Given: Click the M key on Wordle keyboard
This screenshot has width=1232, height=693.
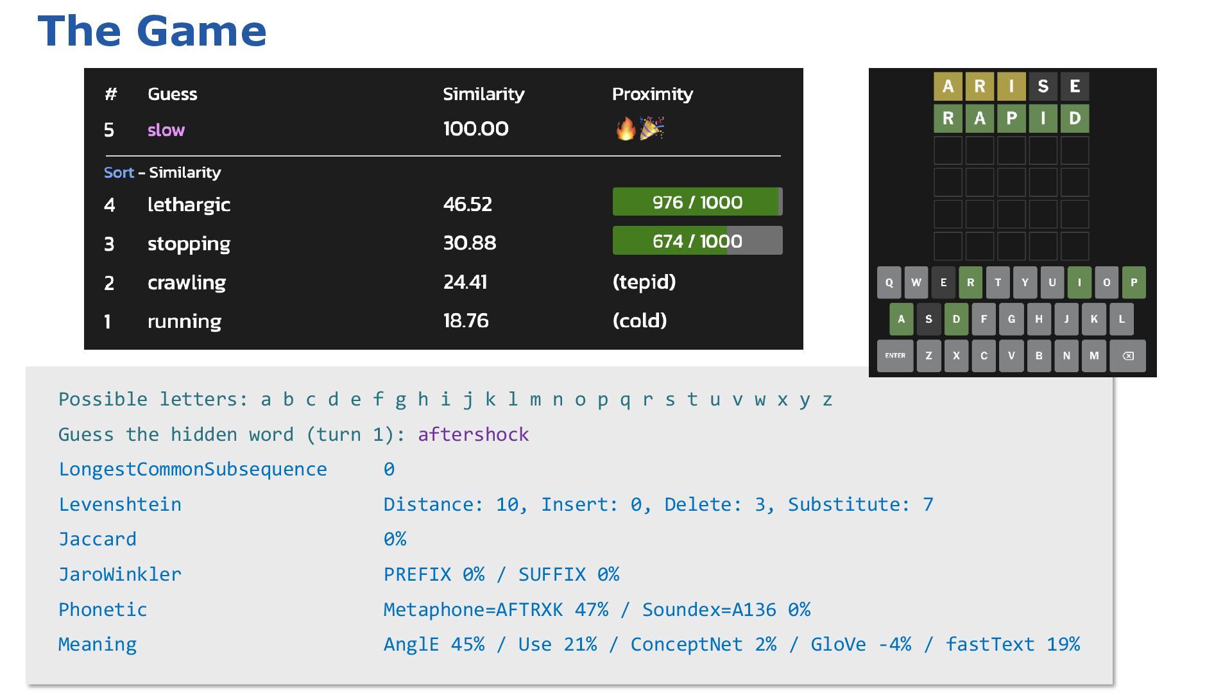Looking at the screenshot, I should (x=1094, y=355).
